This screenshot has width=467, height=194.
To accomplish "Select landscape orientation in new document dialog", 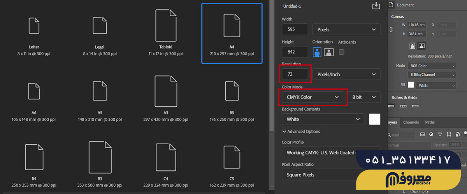I will pyautogui.click(x=329, y=52).
